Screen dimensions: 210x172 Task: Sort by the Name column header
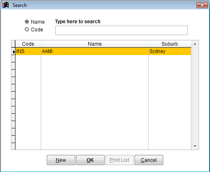click(94, 44)
